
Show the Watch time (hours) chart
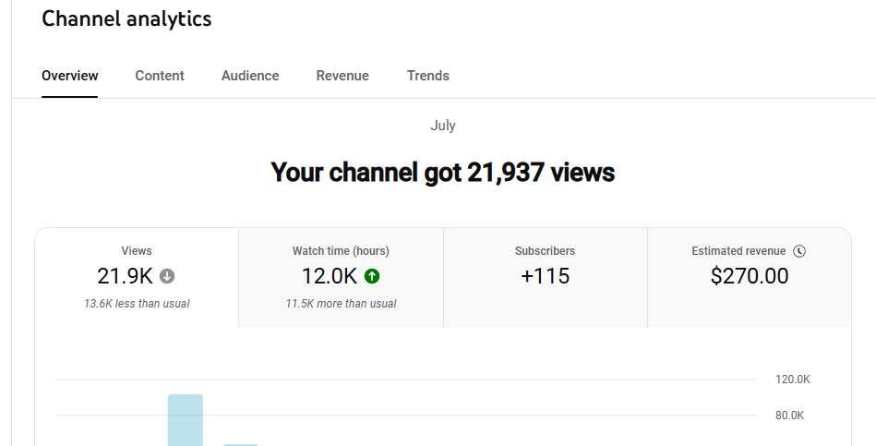tap(341, 251)
